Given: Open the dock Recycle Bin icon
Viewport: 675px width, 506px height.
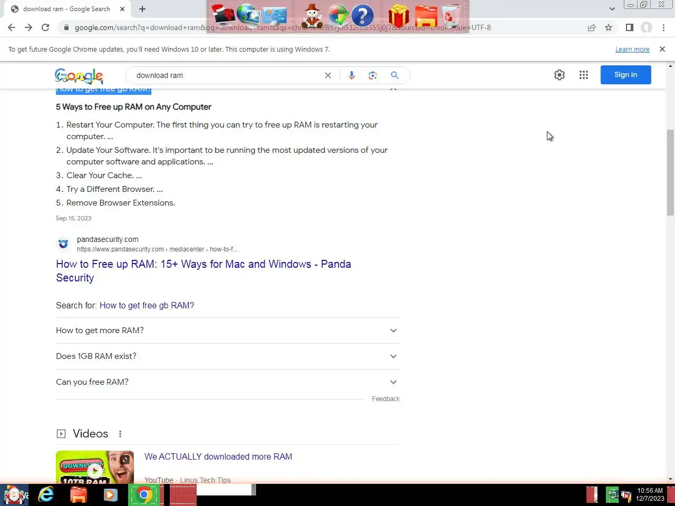Looking at the screenshot, I should [x=451, y=16].
